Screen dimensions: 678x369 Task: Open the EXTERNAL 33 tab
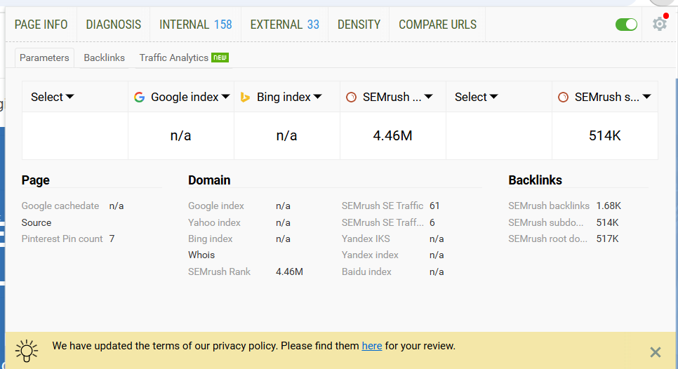pos(284,25)
